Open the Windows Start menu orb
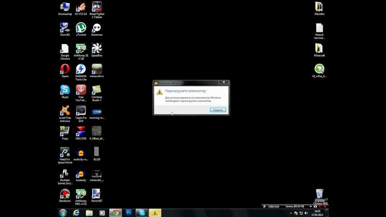The image size is (386, 217). tap(63, 213)
